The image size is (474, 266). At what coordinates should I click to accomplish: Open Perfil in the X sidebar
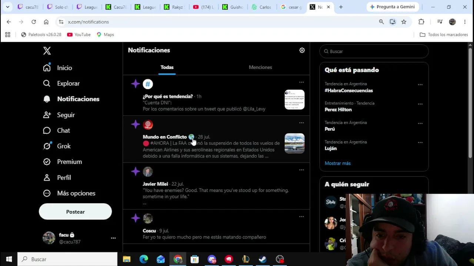tap(57, 178)
